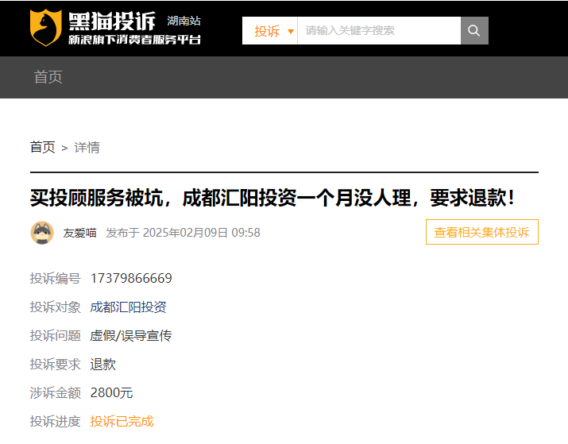The width and height of the screenshot is (568, 444).
Task: Click the keyword search input field
Action: 379,30
